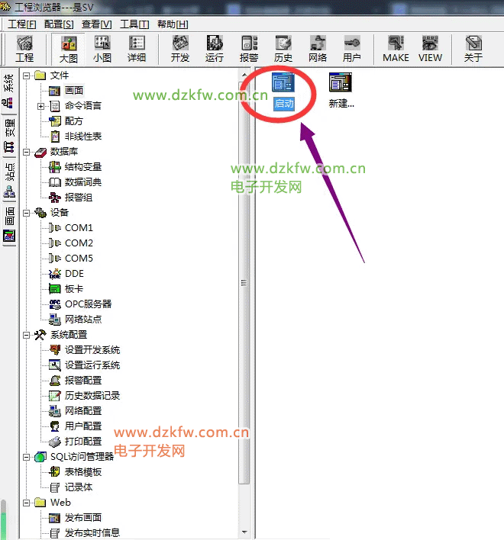Click the 开发 (Develop) toolbar icon

tap(180, 49)
